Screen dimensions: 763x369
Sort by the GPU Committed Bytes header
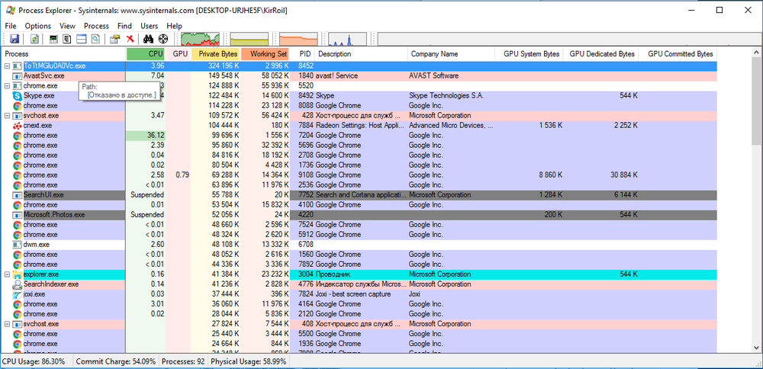tap(678, 54)
